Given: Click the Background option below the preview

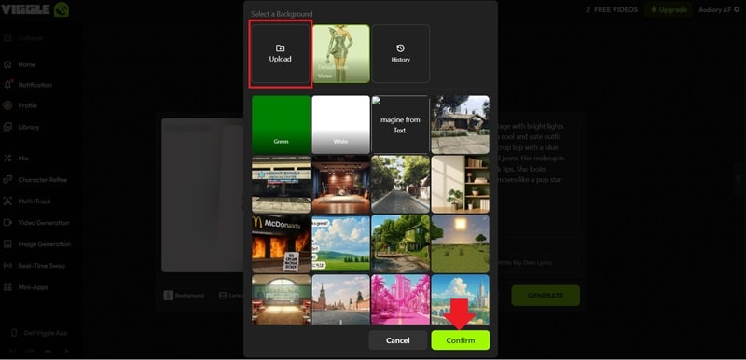Looking at the screenshot, I should pyautogui.click(x=184, y=296).
